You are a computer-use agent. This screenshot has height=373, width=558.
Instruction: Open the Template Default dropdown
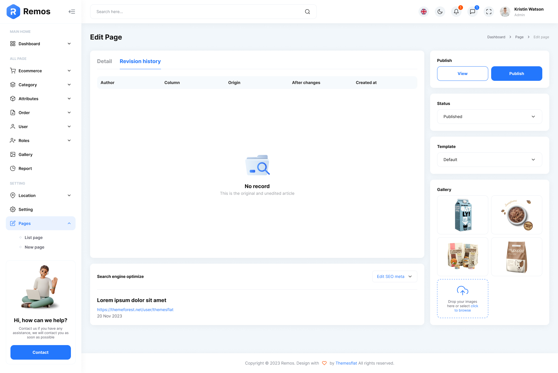[489, 160]
